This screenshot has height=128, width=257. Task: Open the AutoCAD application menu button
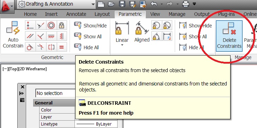click(7, 7)
